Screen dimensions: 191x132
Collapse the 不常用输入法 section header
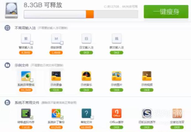[x=8, y=28]
